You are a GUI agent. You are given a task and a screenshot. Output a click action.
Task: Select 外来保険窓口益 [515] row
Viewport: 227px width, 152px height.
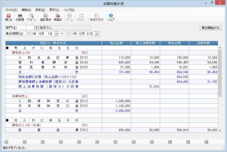111,106
